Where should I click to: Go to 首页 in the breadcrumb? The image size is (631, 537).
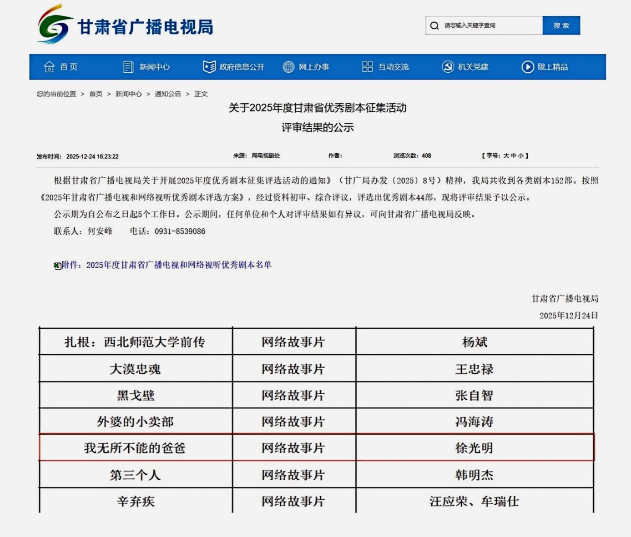96,94
